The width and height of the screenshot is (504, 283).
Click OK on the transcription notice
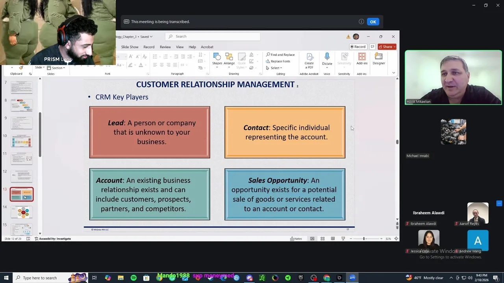[373, 22]
